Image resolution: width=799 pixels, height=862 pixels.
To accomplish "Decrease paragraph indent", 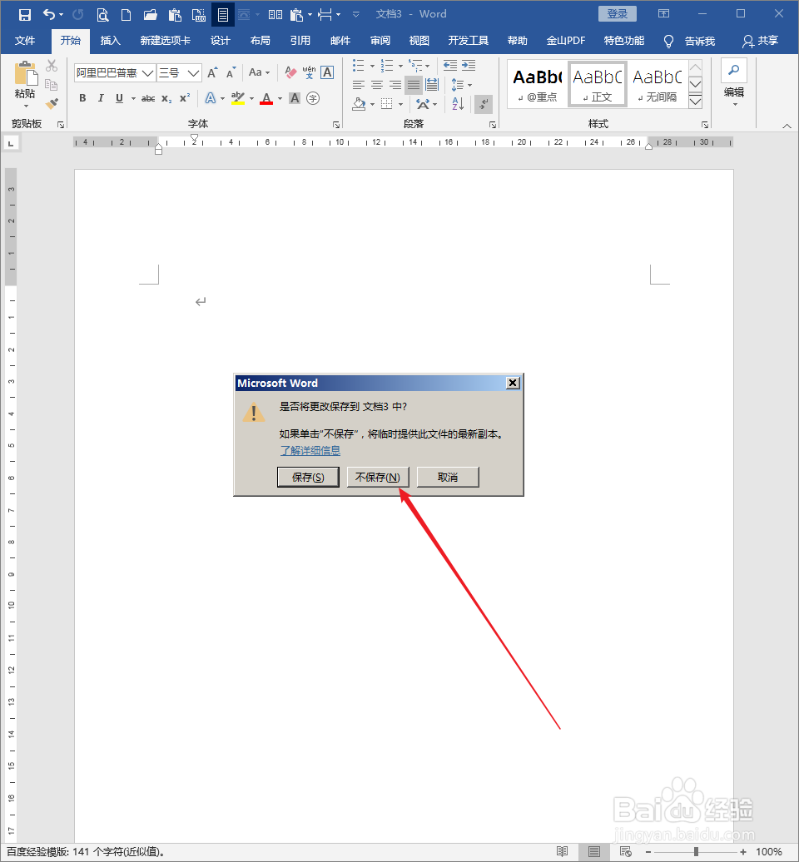I will pos(450,66).
